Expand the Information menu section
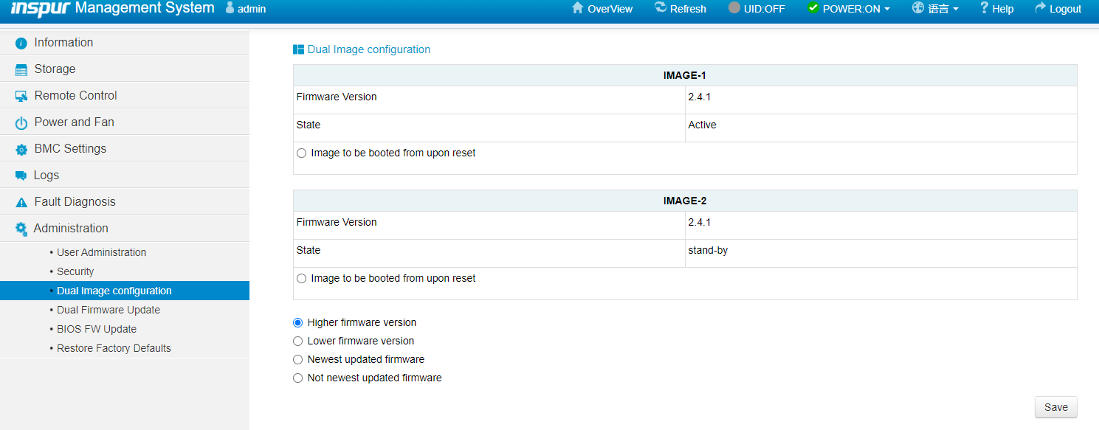This screenshot has width=1099, height=430. pos(125,43)
